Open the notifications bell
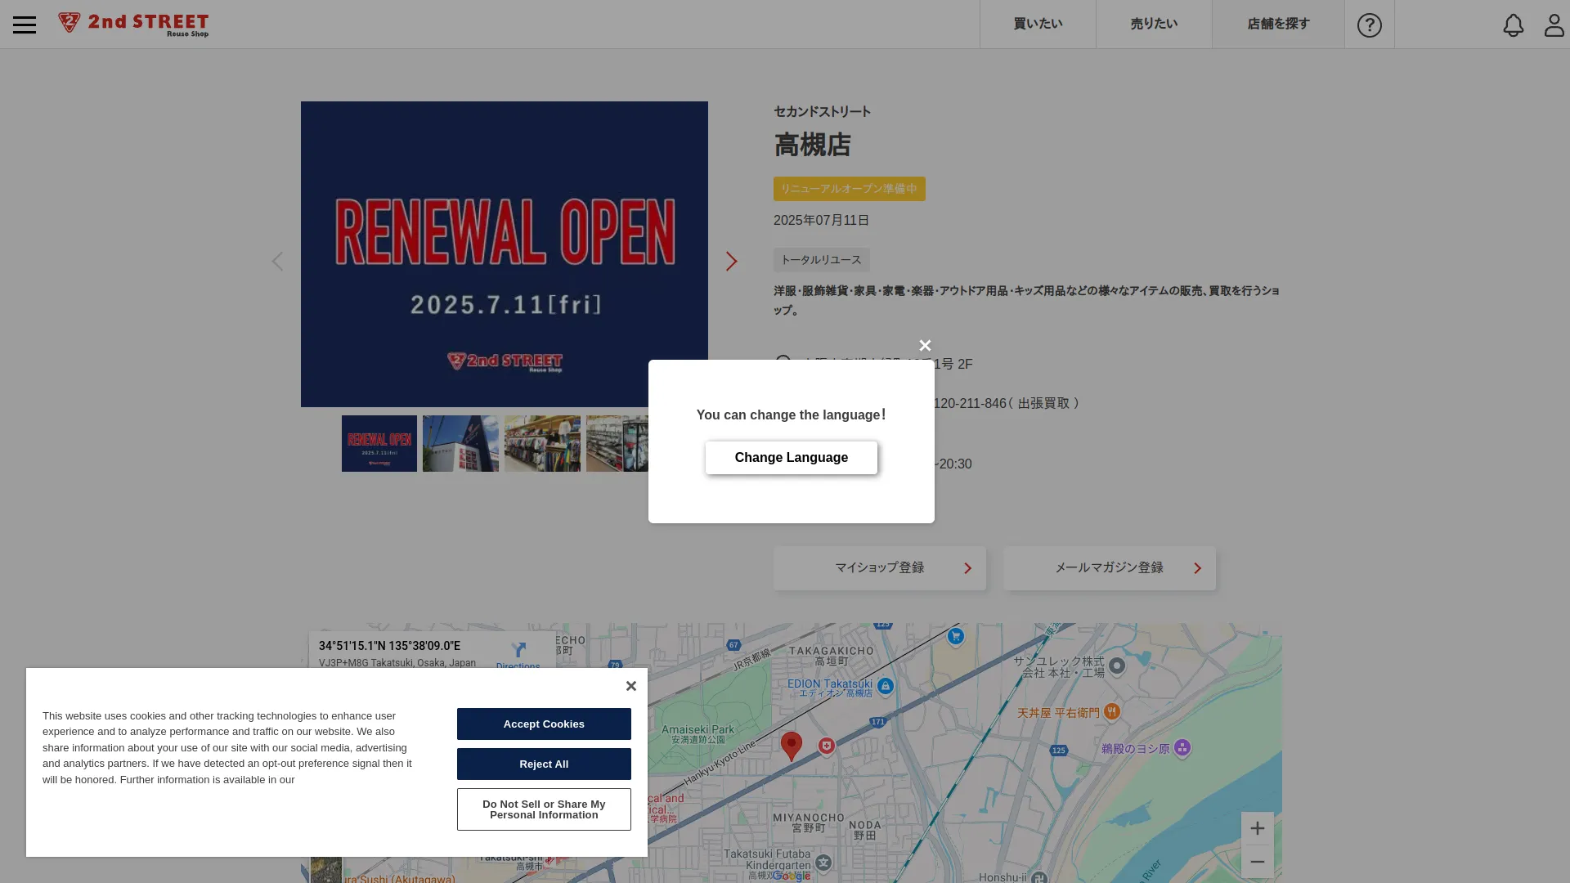Image resolution: width=1570 pixels, height=883 pixels. pyautogui.click(x=1514, y=25)
